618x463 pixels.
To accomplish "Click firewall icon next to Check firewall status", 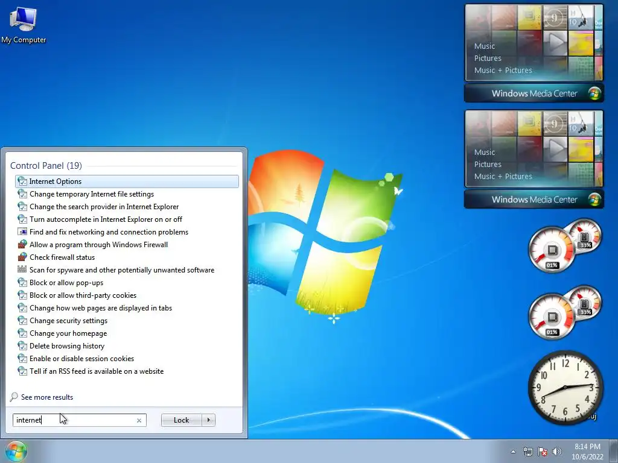I will (x=22, y=257).
